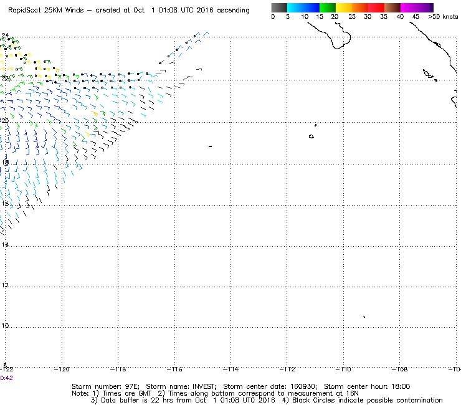Click the island group outline below the Mexican coast

[x=430, y=75]
